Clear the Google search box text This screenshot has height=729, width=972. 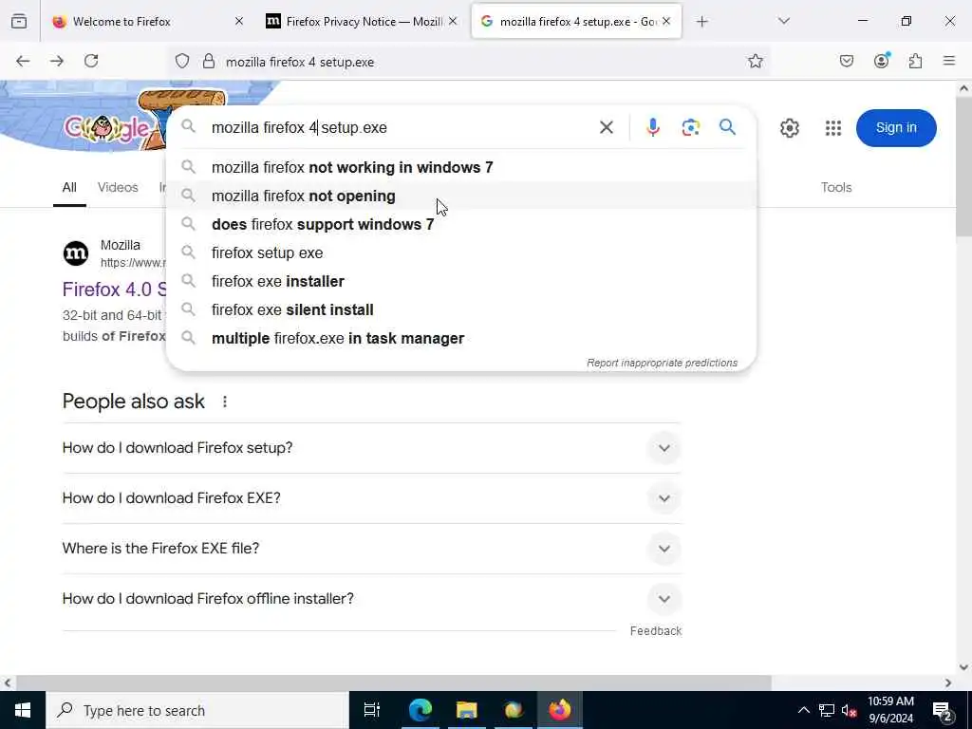[607, 127]
